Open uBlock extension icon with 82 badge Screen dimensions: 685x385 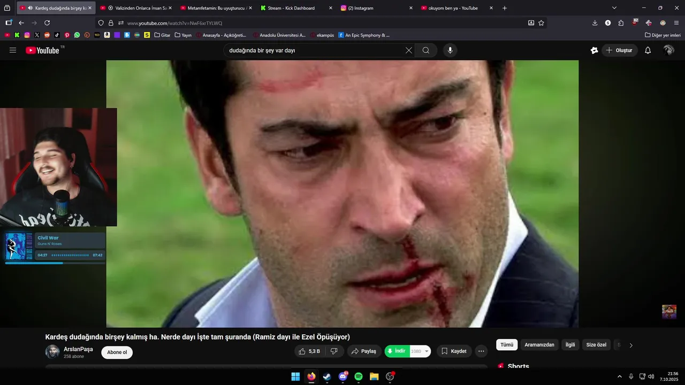click(635, 22)
